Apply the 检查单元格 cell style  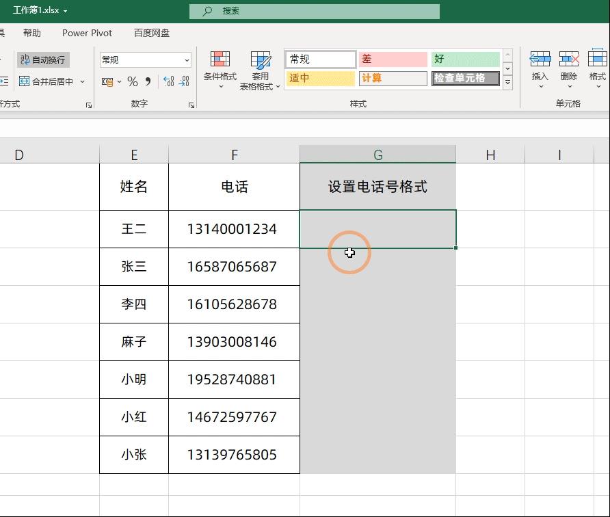(x=467, y=77)
